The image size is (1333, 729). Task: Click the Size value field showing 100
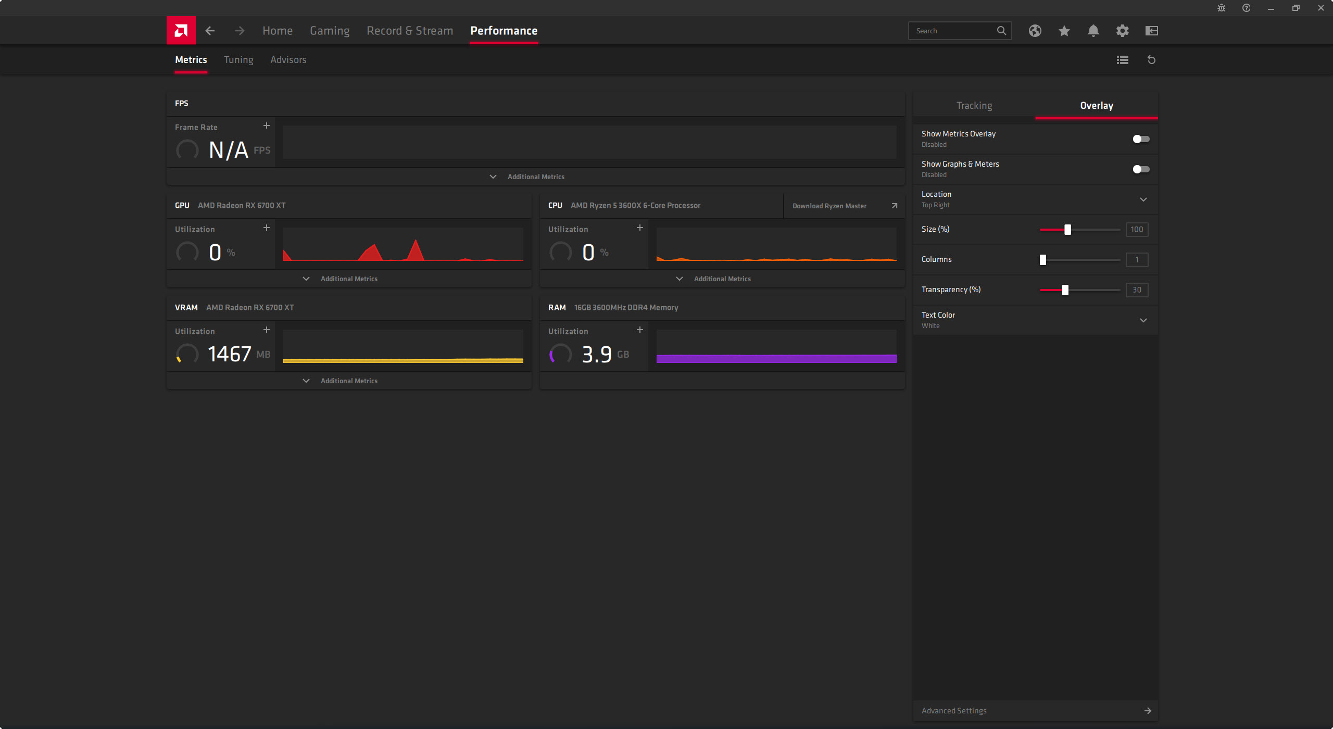pyautogui.click(x=1137, y=230)
